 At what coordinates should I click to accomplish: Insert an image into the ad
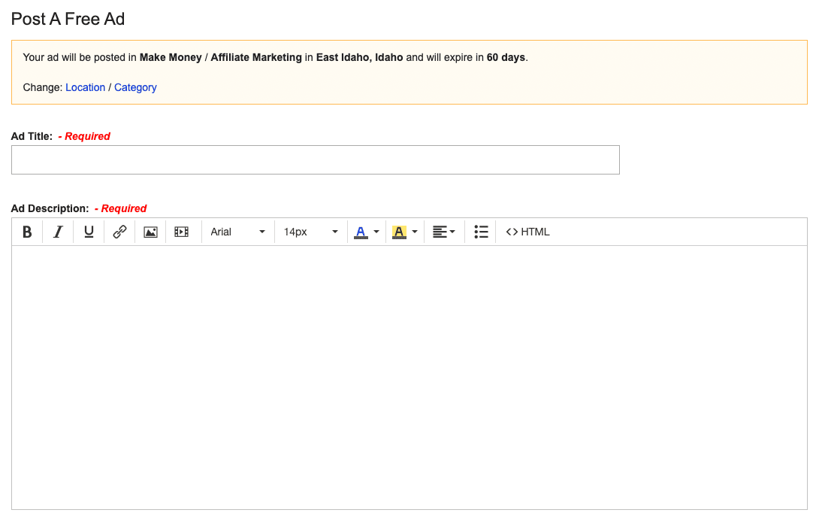tap(150, 232)
